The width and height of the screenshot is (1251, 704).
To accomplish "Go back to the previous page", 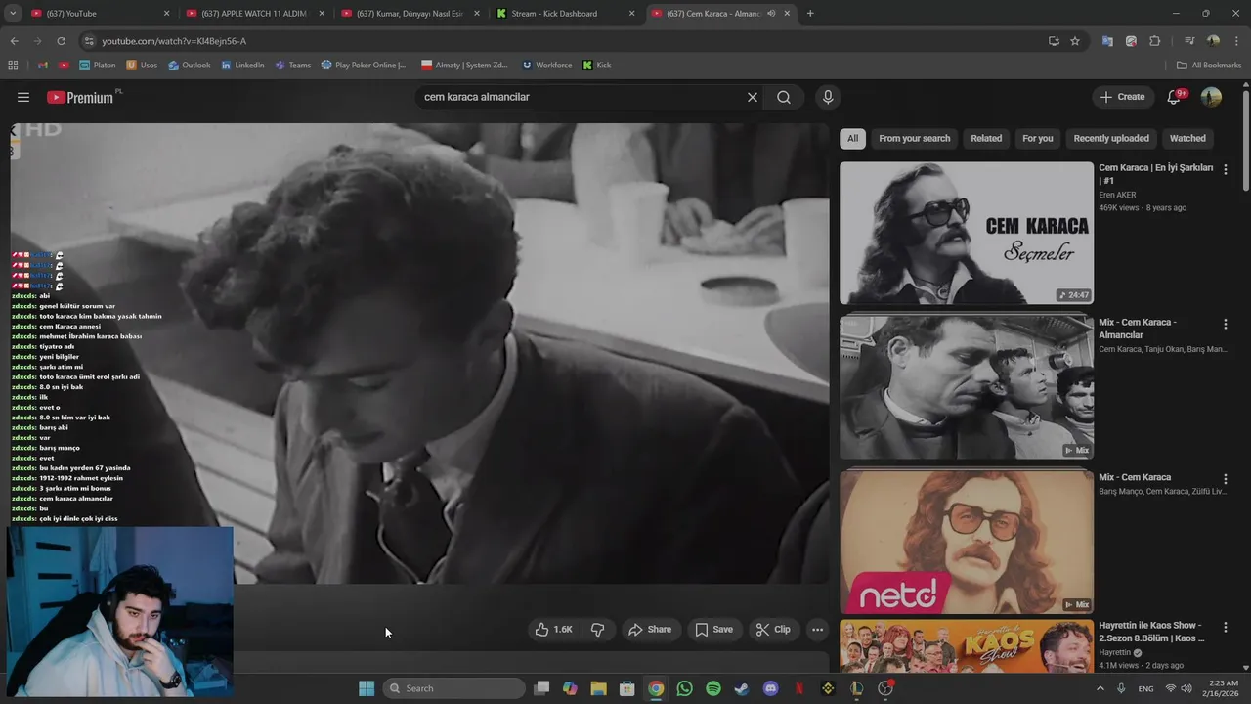I will pyautogui.click(x=14, y=41).
